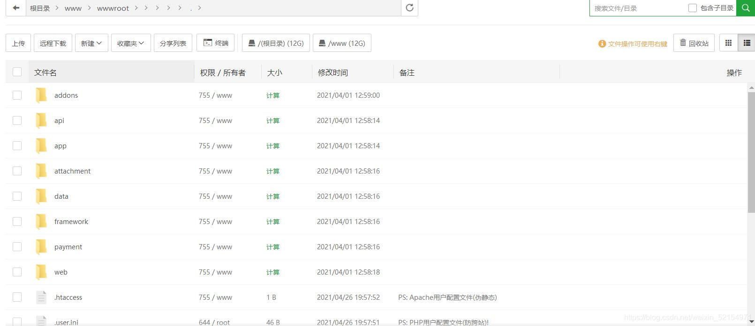Run search with the green magnifier button
755x326 pixels.
tap(746, 8)
